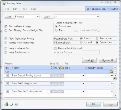
Task: Open the blue help icon in the footer
Action: click(16, 104)
